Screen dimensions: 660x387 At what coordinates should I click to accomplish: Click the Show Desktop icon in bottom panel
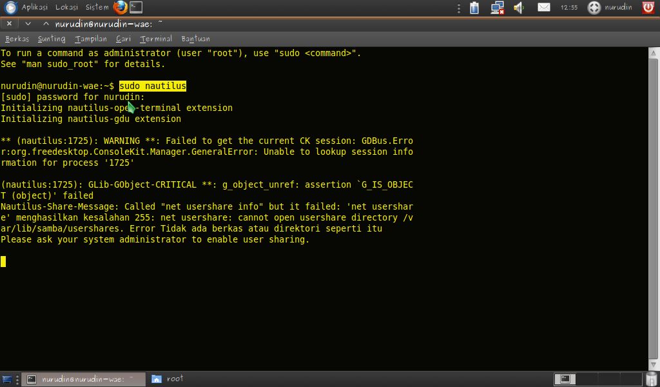pos(6,379)
